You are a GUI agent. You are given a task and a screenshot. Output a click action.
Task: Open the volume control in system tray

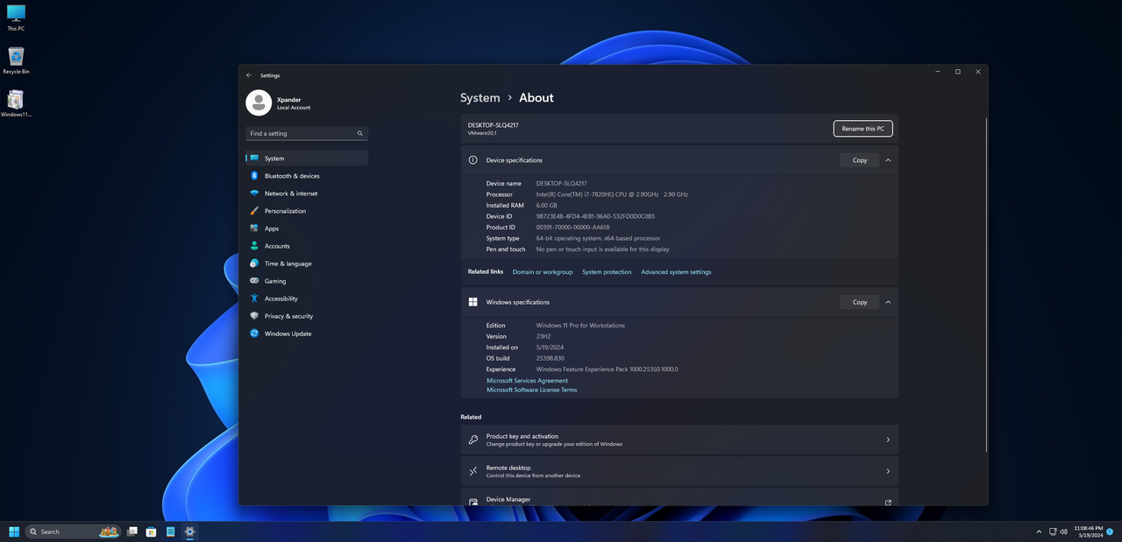[1063, 531]
